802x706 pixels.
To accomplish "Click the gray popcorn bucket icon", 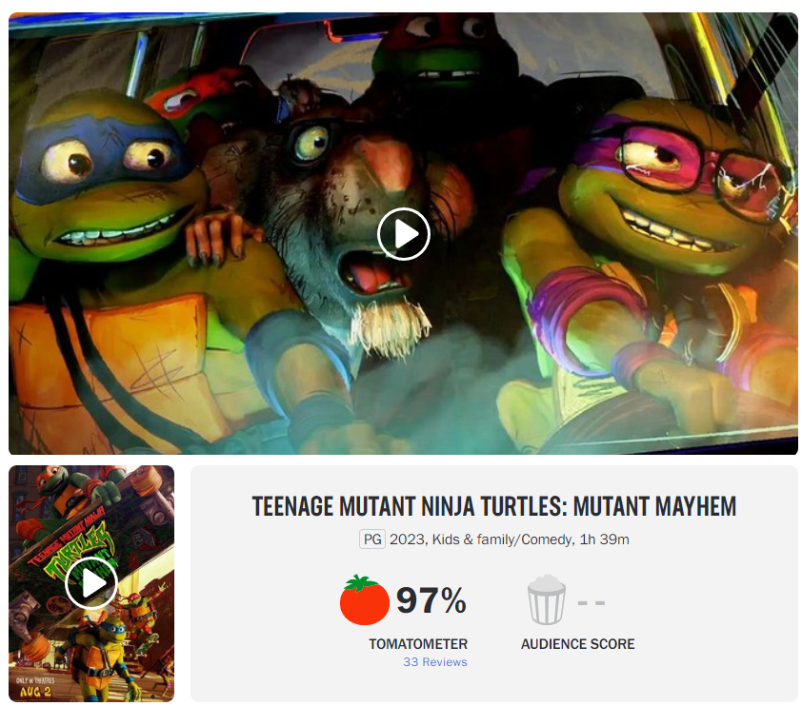I will click(547, 599).
